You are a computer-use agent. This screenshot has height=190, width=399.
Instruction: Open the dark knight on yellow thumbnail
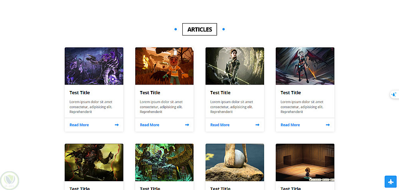(94, 162)
